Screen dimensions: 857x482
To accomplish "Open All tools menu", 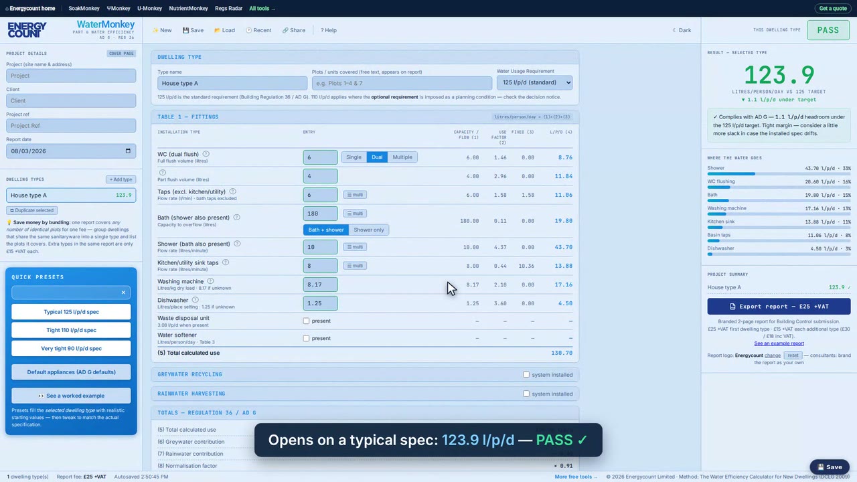I will click(262, 9).
